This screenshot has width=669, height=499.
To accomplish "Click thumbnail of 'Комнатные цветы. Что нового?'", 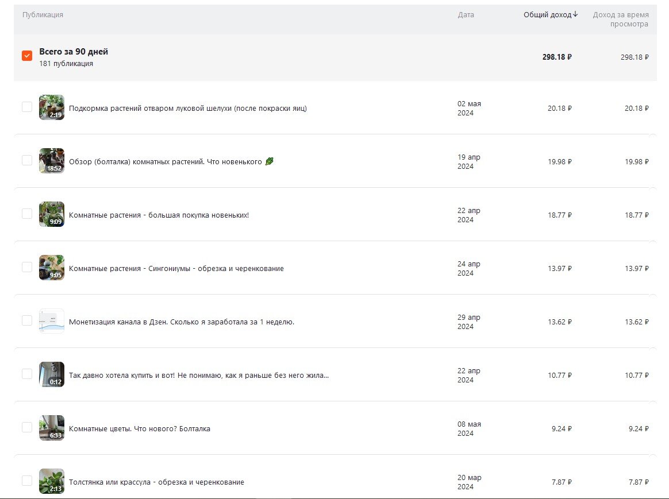I will [52, 428].
